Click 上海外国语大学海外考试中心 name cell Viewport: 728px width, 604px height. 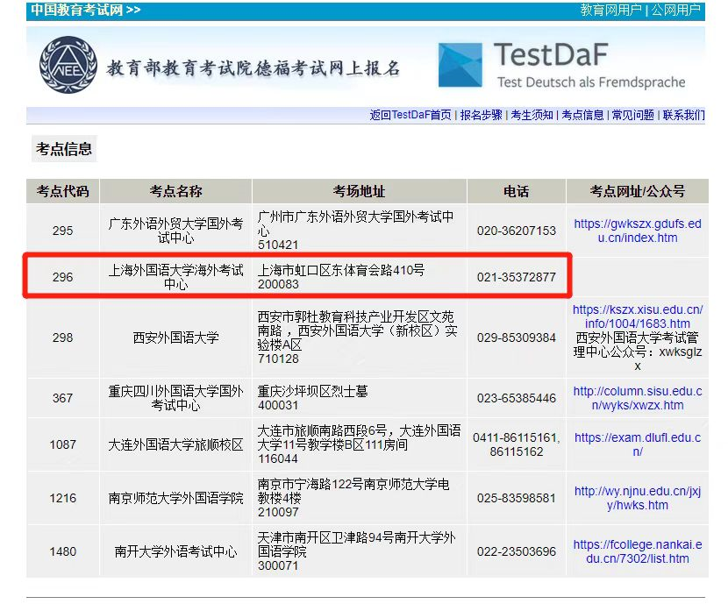click(176, 277)
